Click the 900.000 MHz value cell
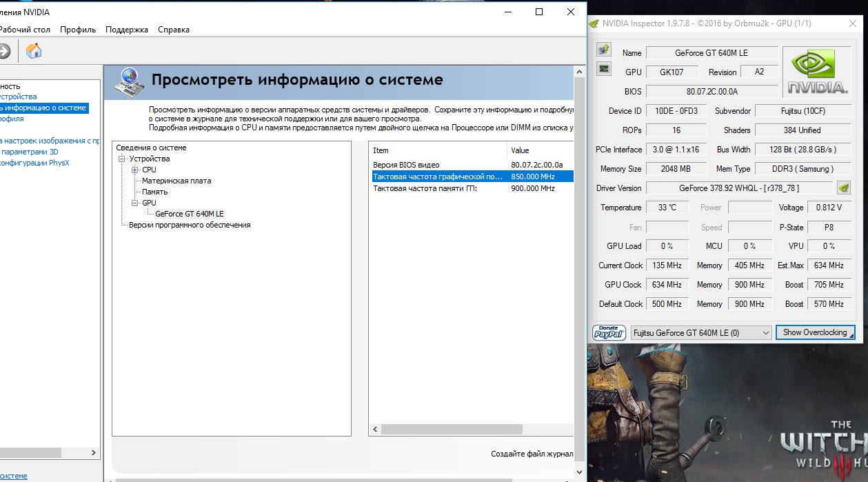 (x=533, y=188)
